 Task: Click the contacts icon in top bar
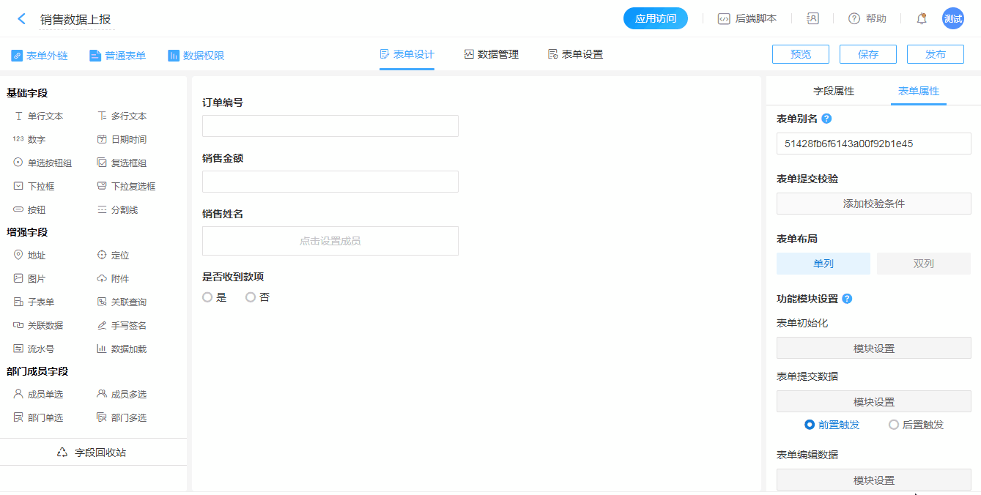coord(812,19)
